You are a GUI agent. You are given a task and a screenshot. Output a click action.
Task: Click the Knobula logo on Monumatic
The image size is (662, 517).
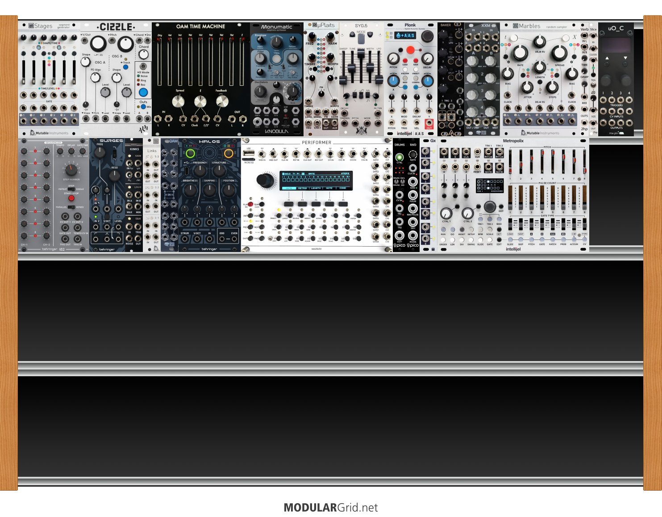tap(277, 132)
